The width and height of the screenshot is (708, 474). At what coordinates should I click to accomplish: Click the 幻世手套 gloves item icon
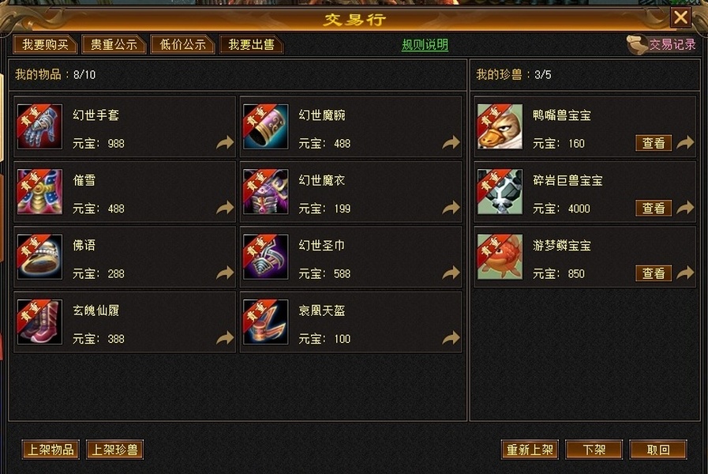[x=39, y=126]
